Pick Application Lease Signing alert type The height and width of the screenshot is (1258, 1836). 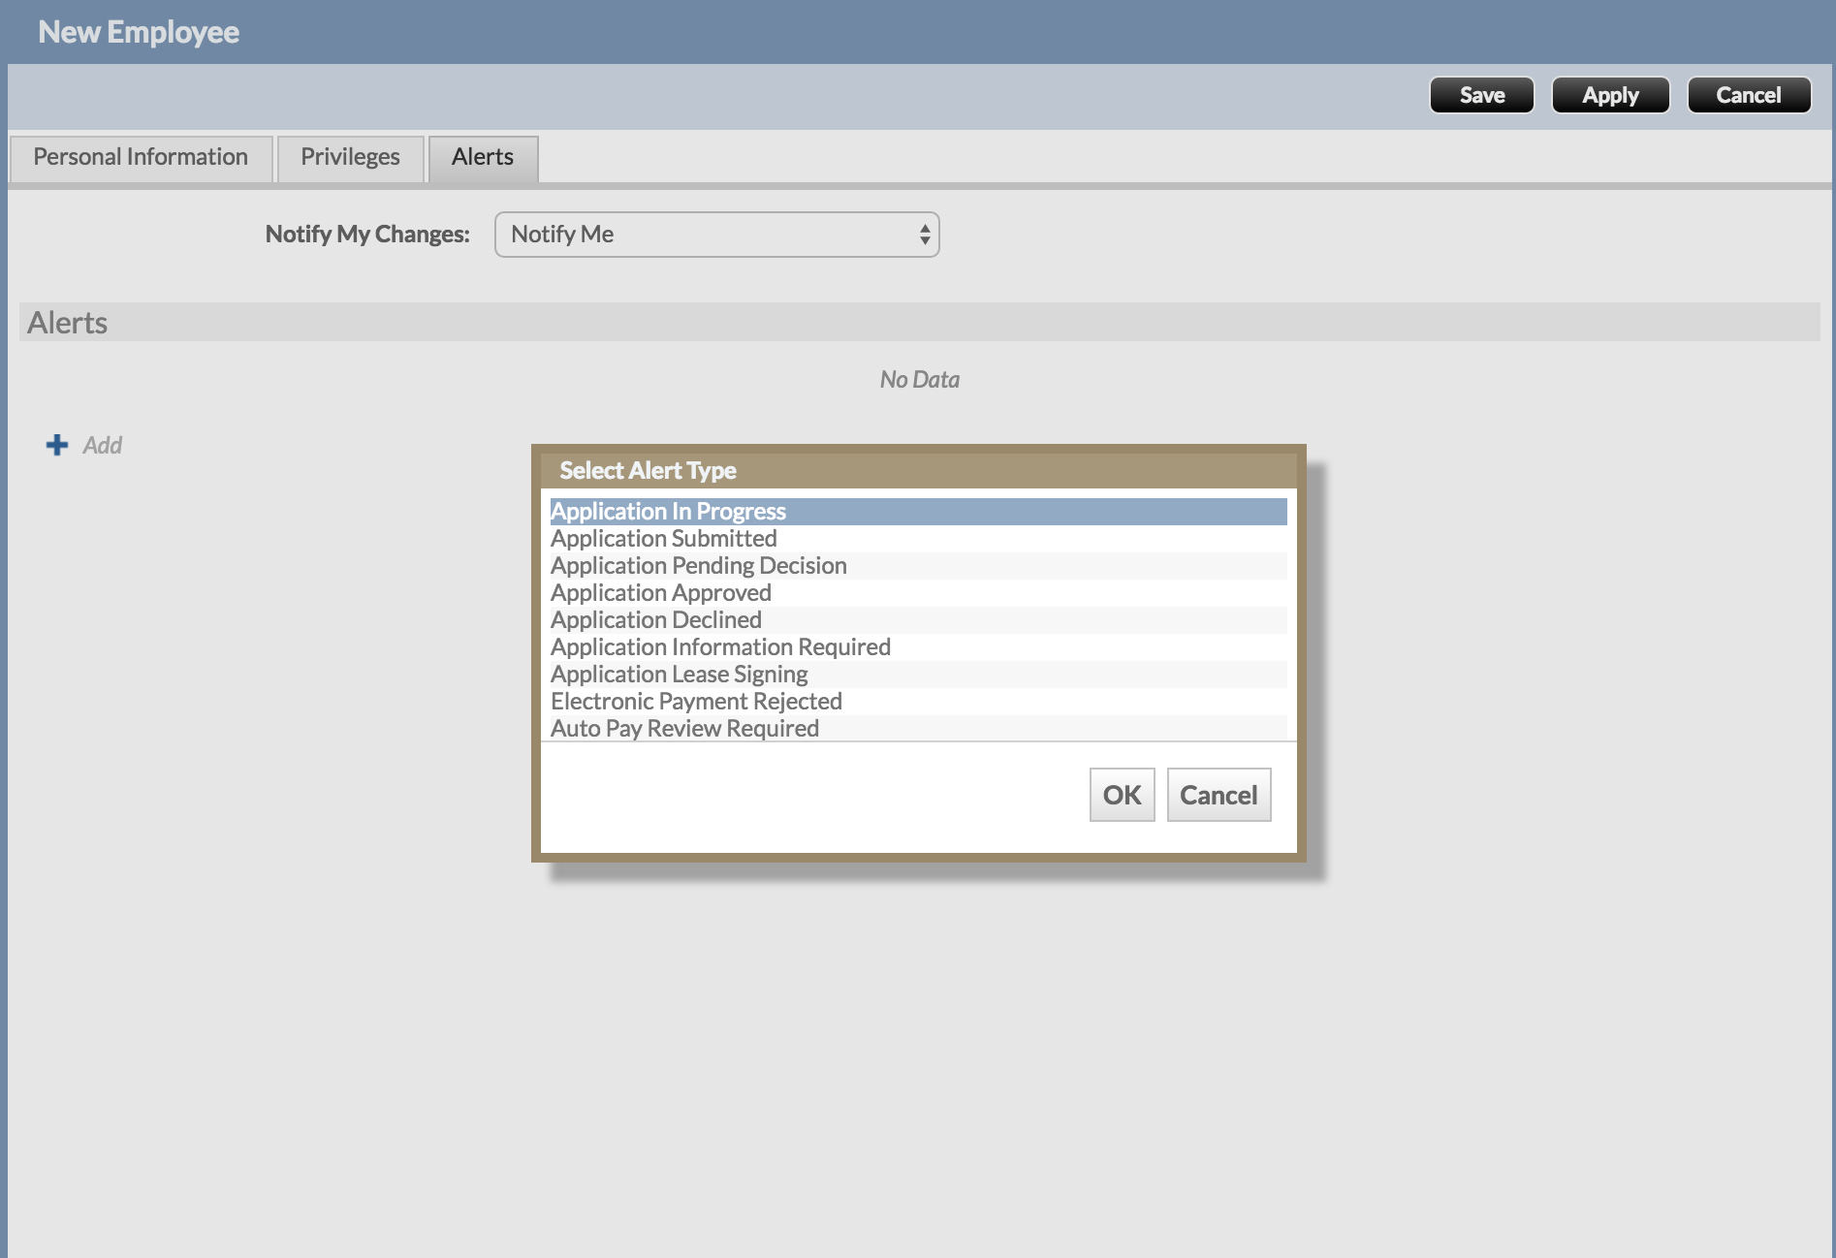pos(679,675)
